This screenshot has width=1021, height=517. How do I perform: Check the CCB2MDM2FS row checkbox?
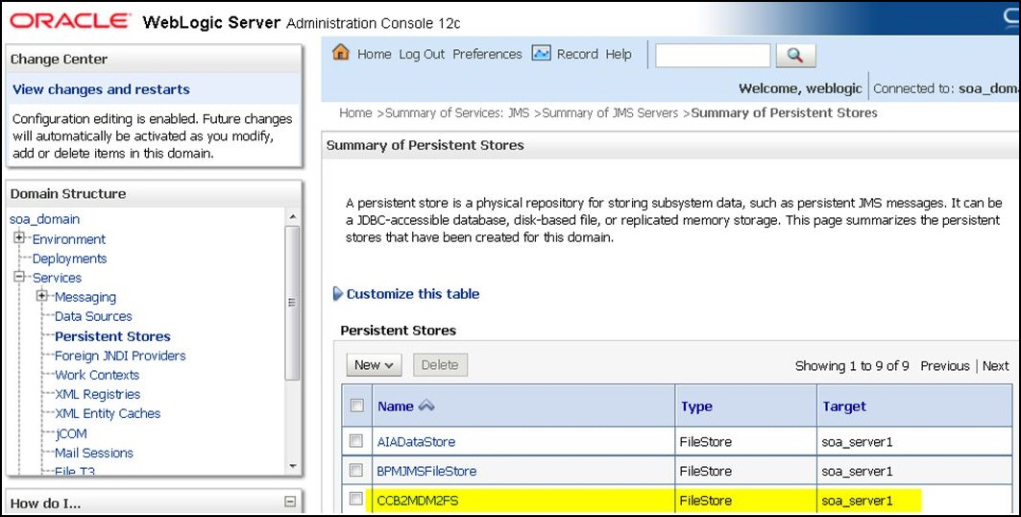(x=356, y=500)
